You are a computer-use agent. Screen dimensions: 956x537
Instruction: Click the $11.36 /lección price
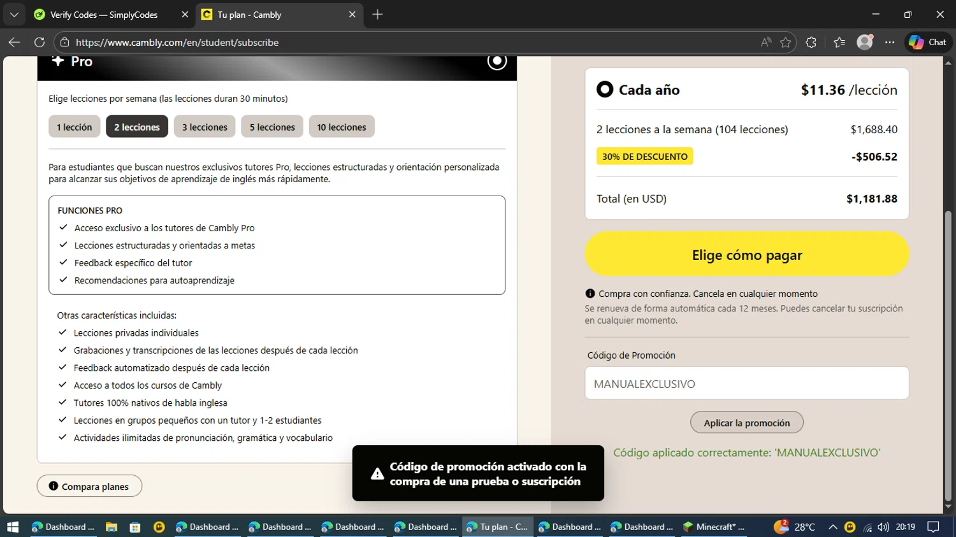[x=849, y=90]
